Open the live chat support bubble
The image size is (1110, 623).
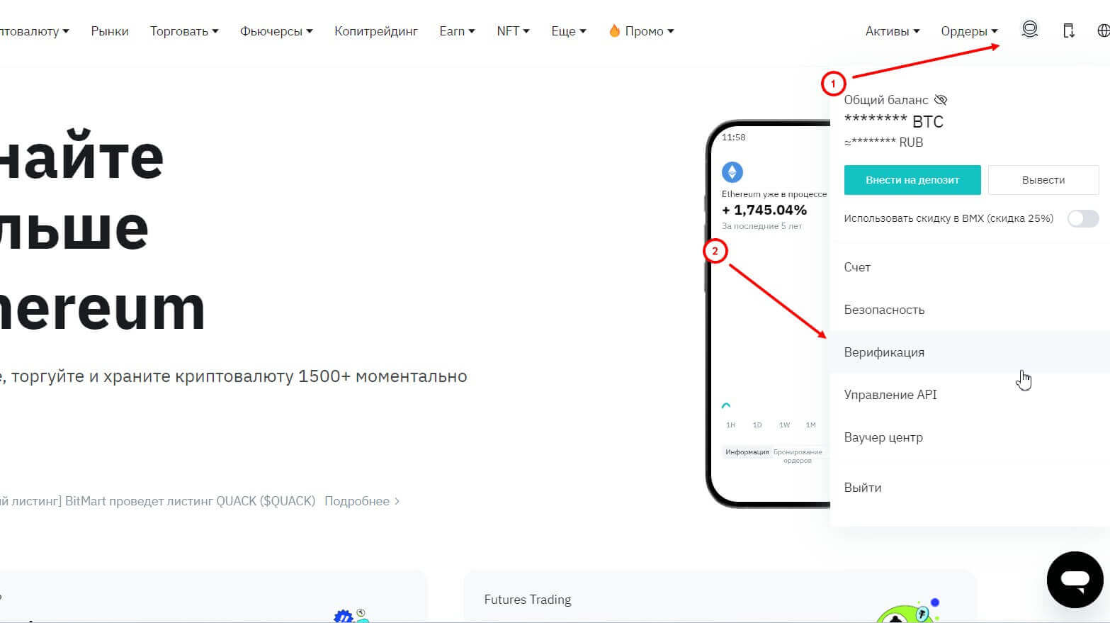[1075, 579]
